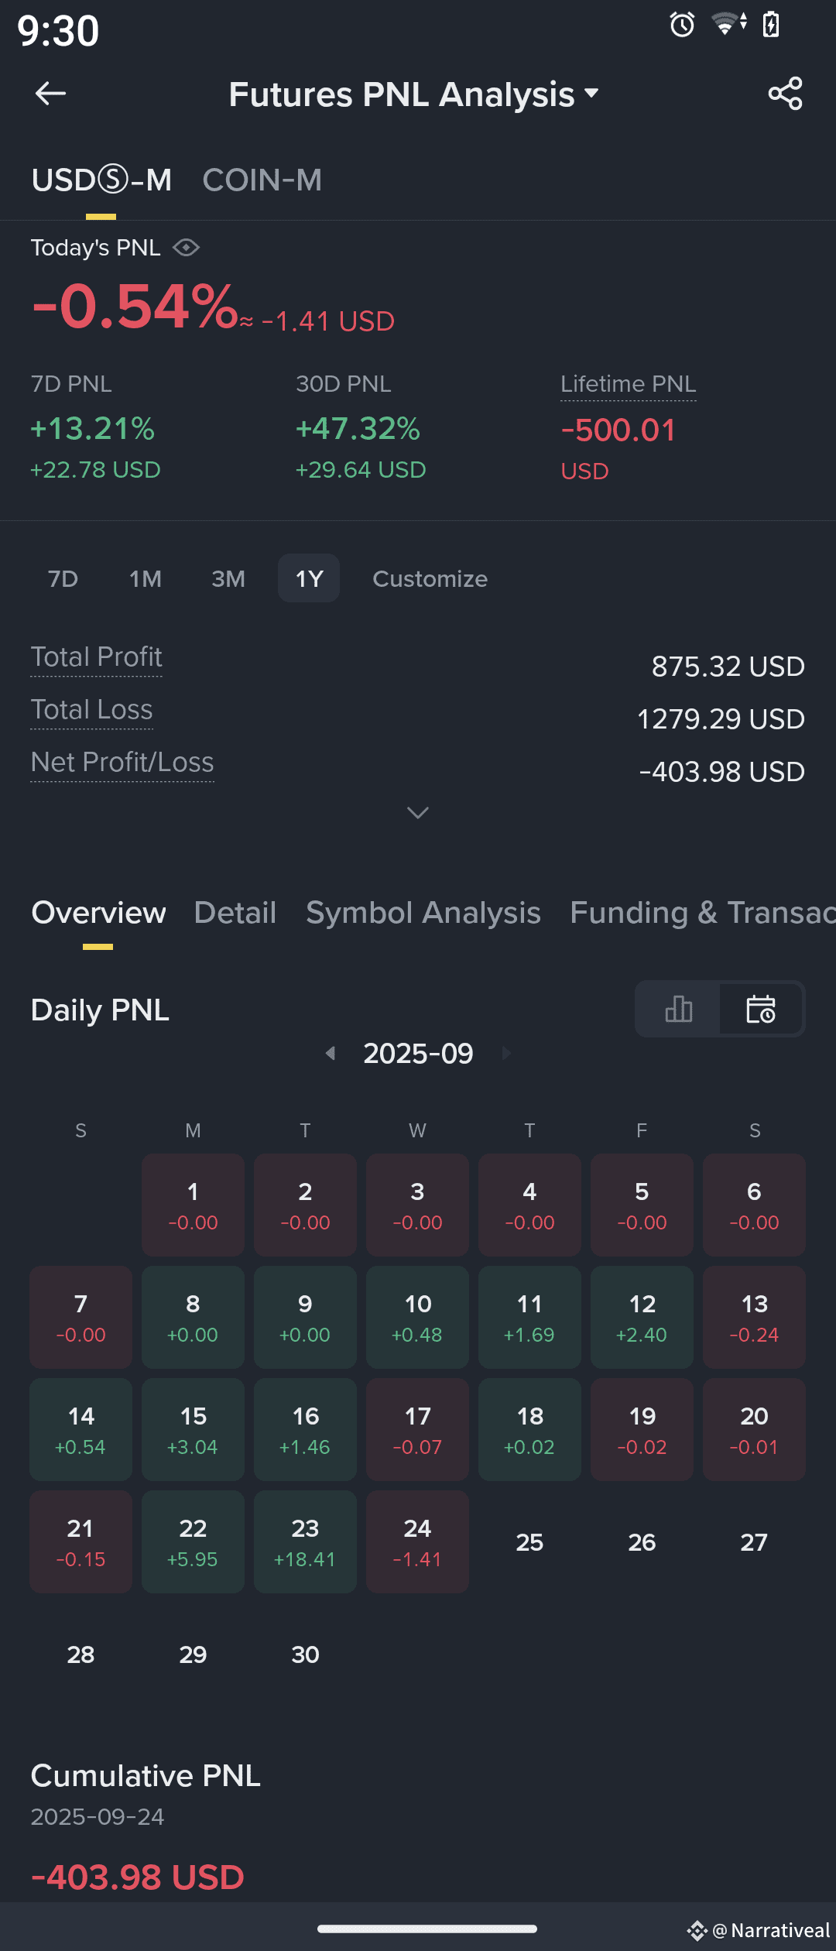Go back using the arrow icon
Screen dimensions: 836x1951
point(50,94)
